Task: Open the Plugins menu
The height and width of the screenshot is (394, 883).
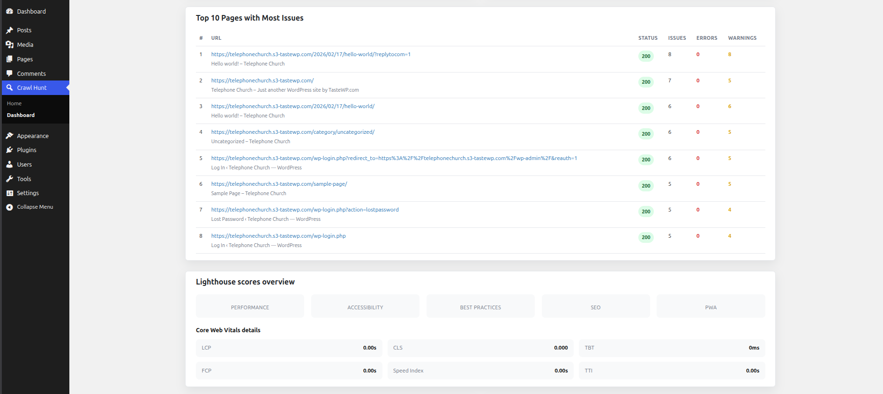Action: click(x=27, y=150)
